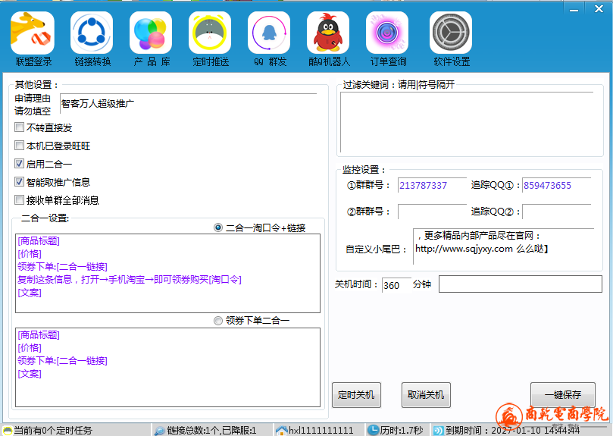Disable the 启用二合一 checkbox
This screenshot has height=436, width=613.
point(20,164)
